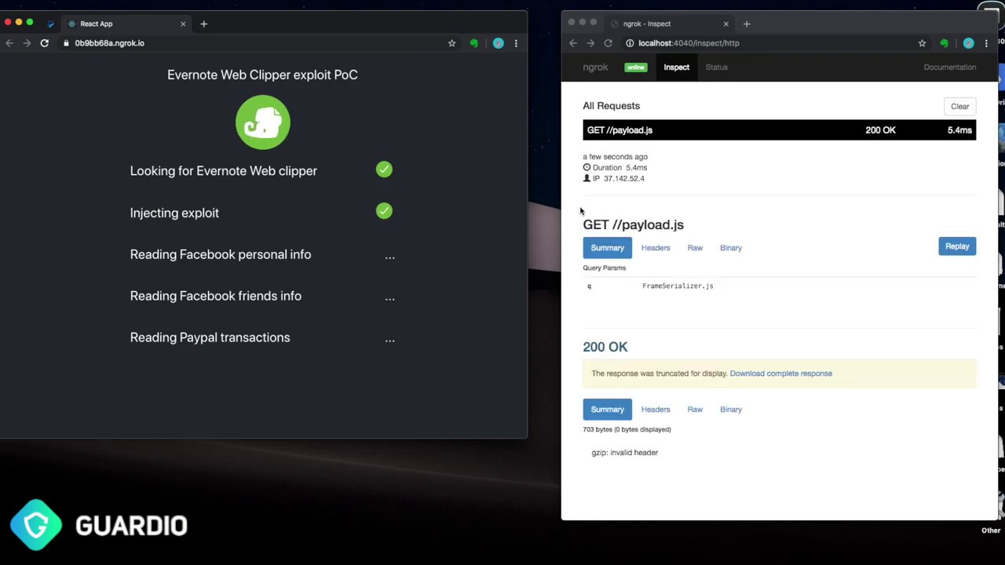
Task: Select GET //payload.js request row
Action: [779, 130]
